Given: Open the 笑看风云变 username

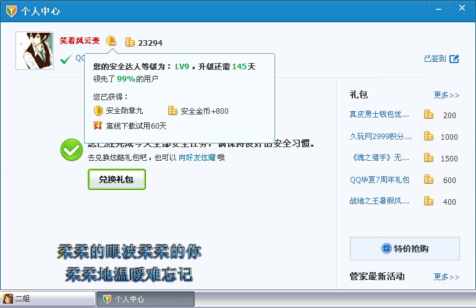Looking at the screenshot, I should click(80, 41).
